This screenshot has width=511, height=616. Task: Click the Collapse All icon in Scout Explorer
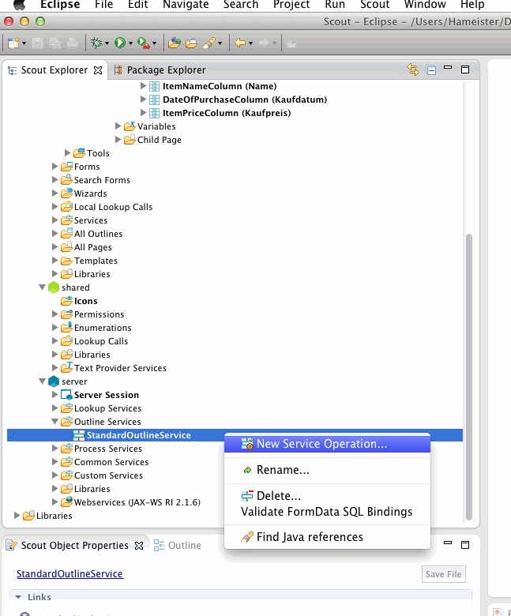tap(431, 70)
